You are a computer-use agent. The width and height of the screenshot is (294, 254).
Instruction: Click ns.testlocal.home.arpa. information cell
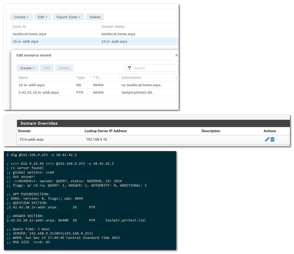pos(142,85)
